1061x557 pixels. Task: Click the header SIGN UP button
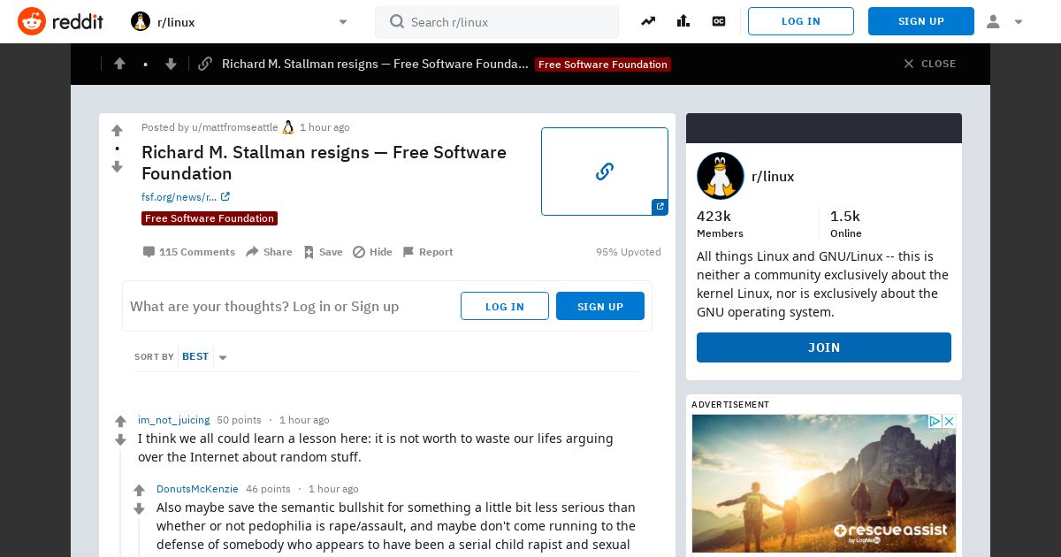pyautogui.click(x=921, y=21)
